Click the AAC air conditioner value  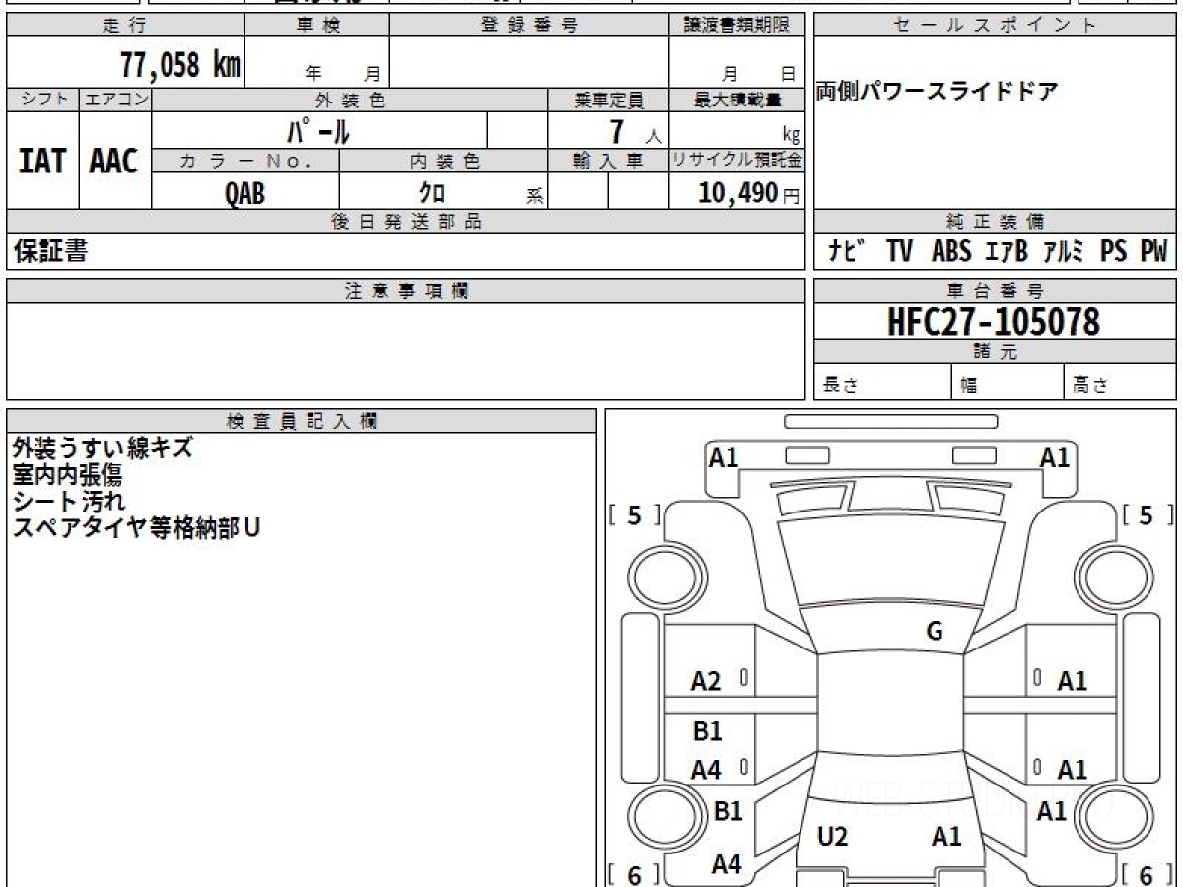(x=114, y=162)
